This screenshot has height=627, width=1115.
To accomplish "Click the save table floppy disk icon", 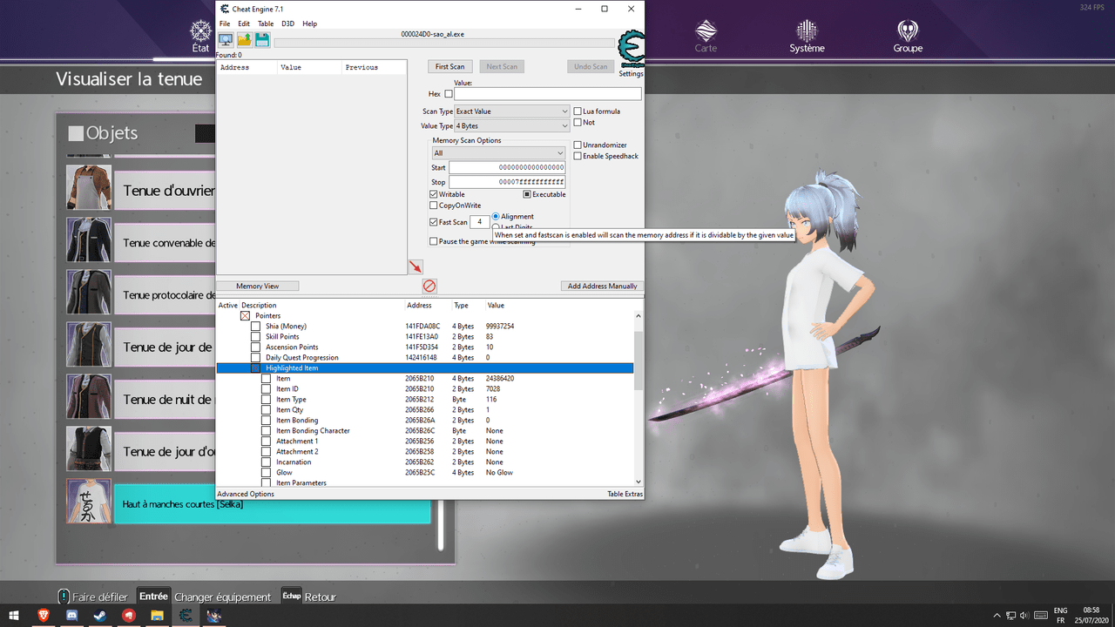I will click(x=262, y=40).
